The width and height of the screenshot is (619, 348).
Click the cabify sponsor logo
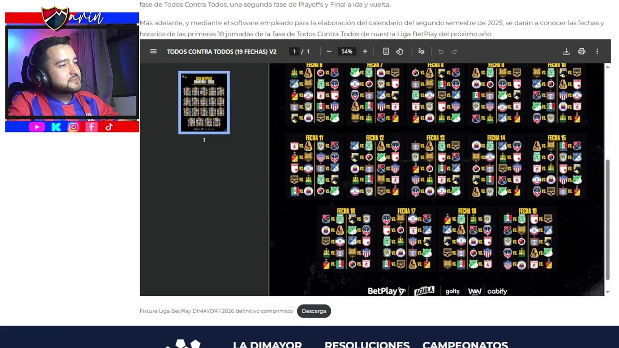pyautogui.click(x=497, y=291)
